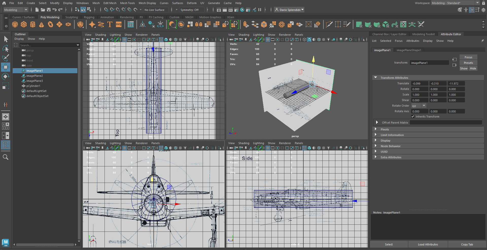
Task: Toggle Symmetry off dropdown in the status line
Action: [x=192, y=10]
